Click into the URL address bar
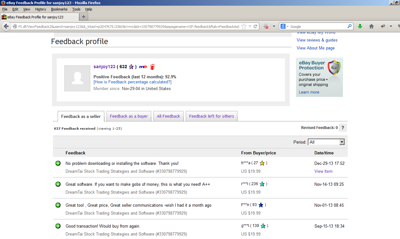Image resolution: width=400 pixels, height=239 pixels. [128, 27]
